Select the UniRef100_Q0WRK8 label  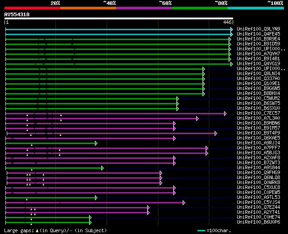(x=258, y=183)
